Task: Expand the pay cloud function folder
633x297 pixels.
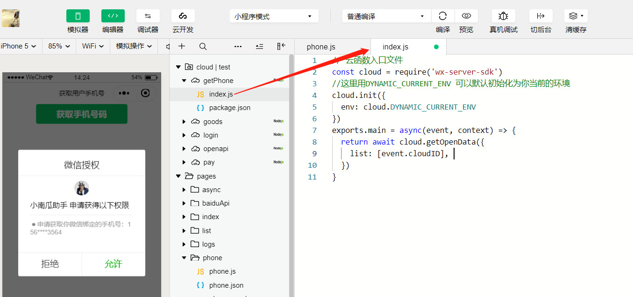Action: (184, 162)
